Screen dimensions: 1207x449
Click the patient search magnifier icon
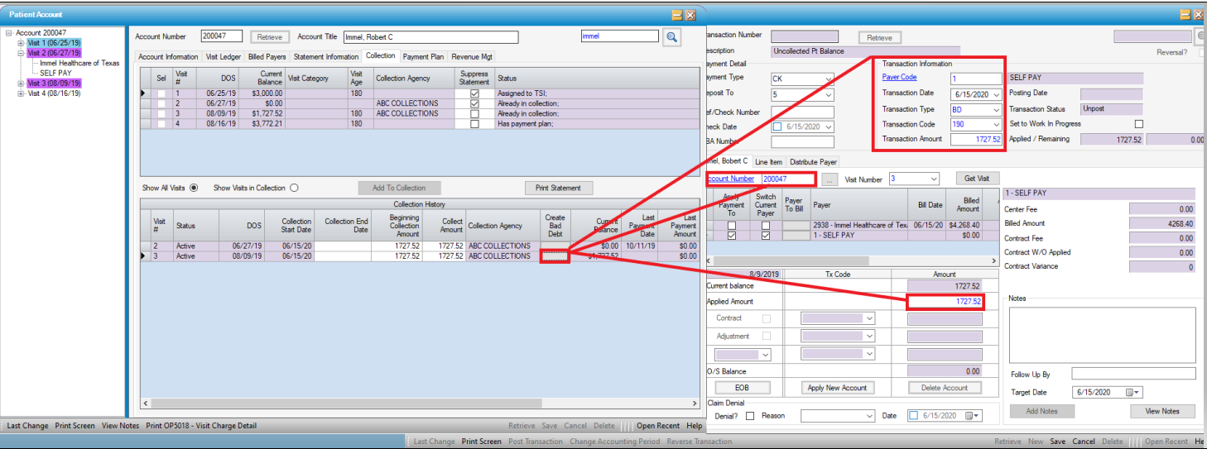click(x=671, y=36)
